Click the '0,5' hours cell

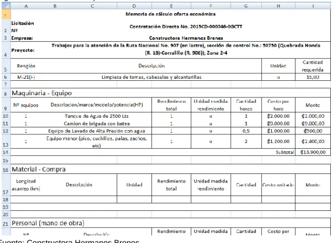tap(246, 131)
